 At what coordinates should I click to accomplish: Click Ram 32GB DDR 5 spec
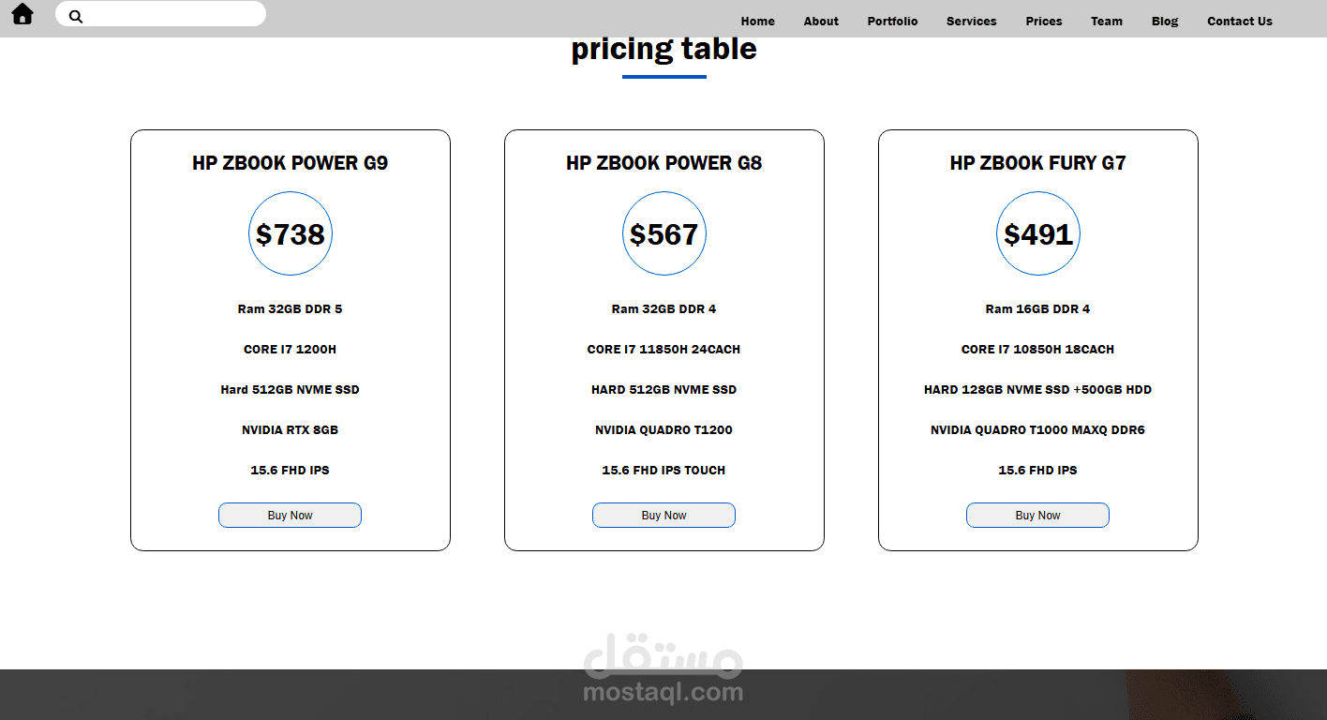click(x=291, y=309)
